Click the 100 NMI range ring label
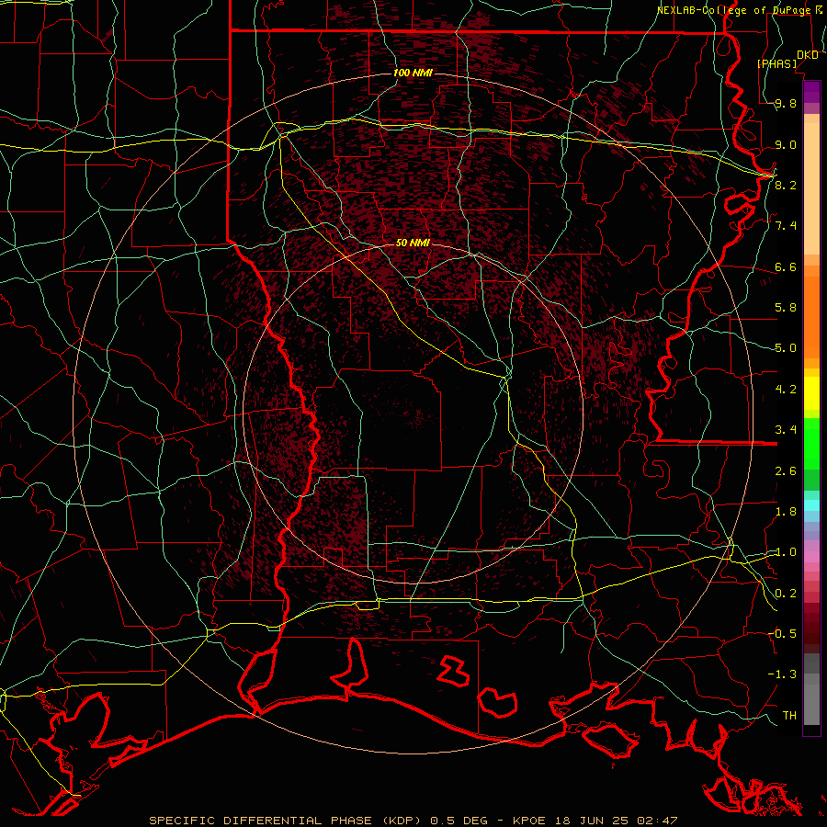The height and width of the screenshot is (827, 827). (413, 73)
